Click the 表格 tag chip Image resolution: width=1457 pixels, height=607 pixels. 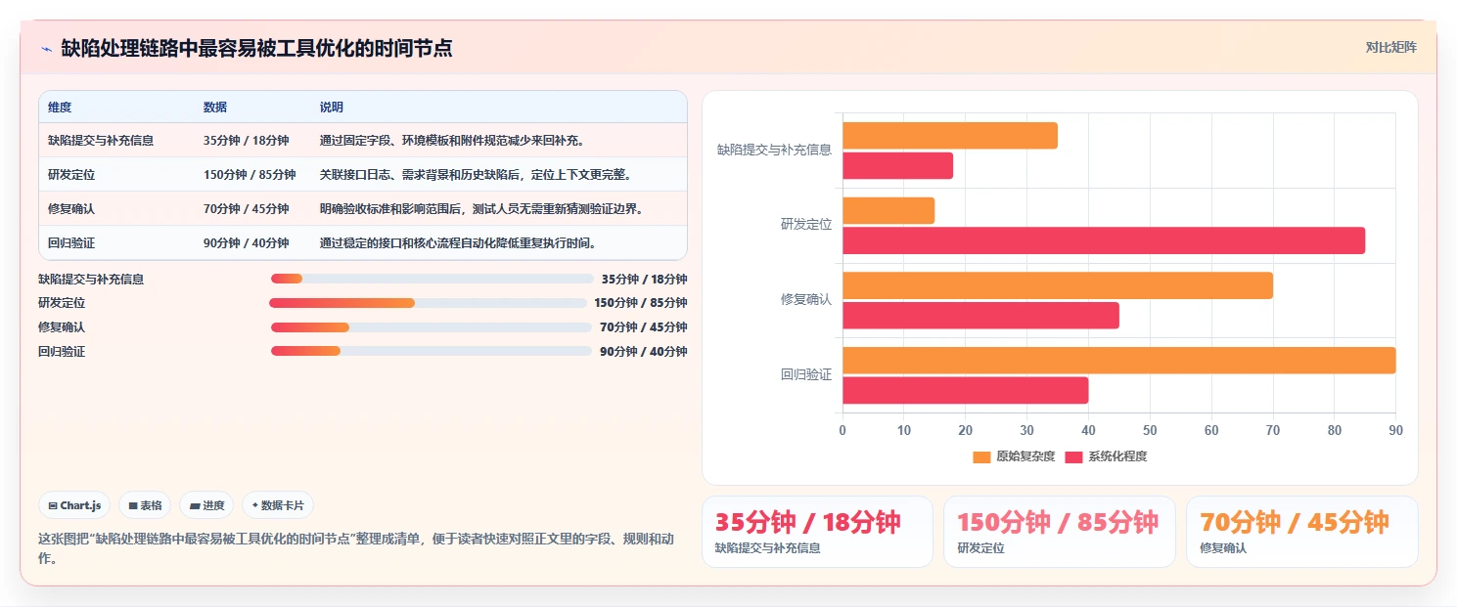pyautogui.click(x=145, y=505)
